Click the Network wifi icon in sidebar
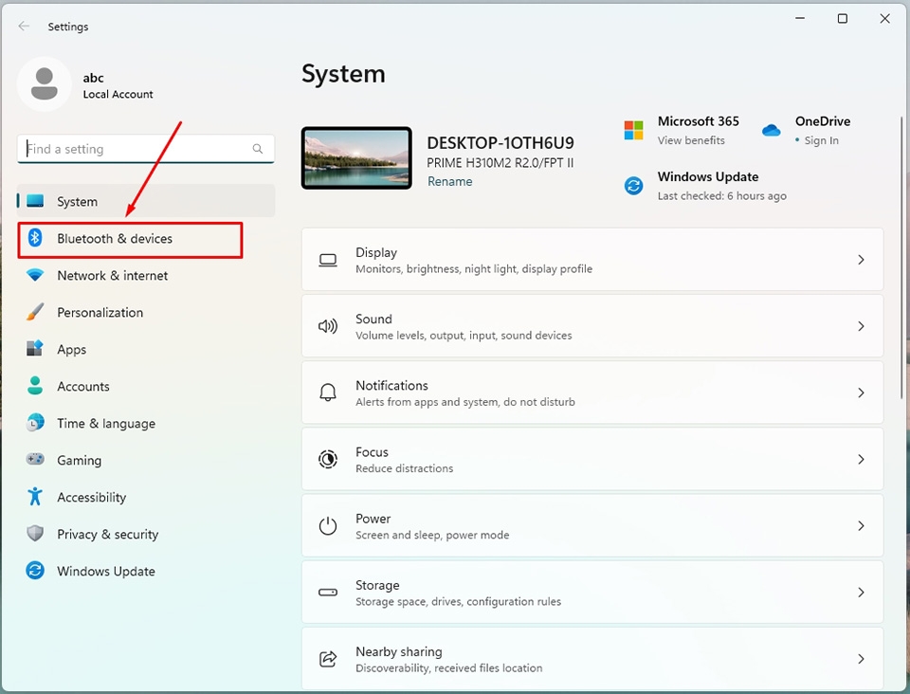 point(35,275)
